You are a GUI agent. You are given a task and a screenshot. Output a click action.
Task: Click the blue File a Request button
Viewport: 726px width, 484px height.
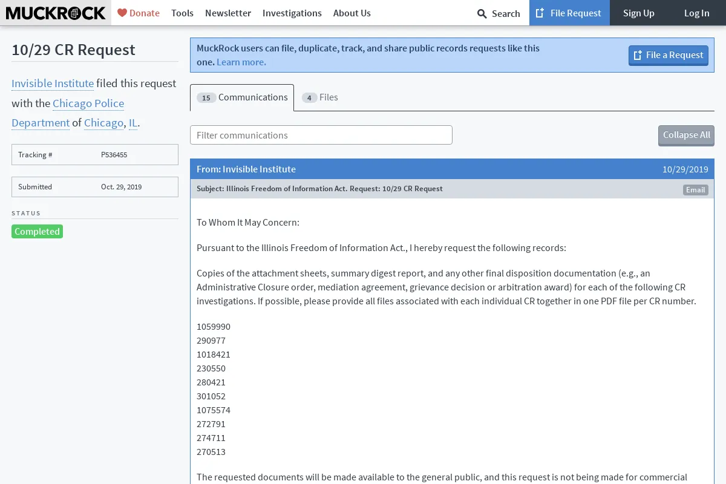[x=668, y=55]
